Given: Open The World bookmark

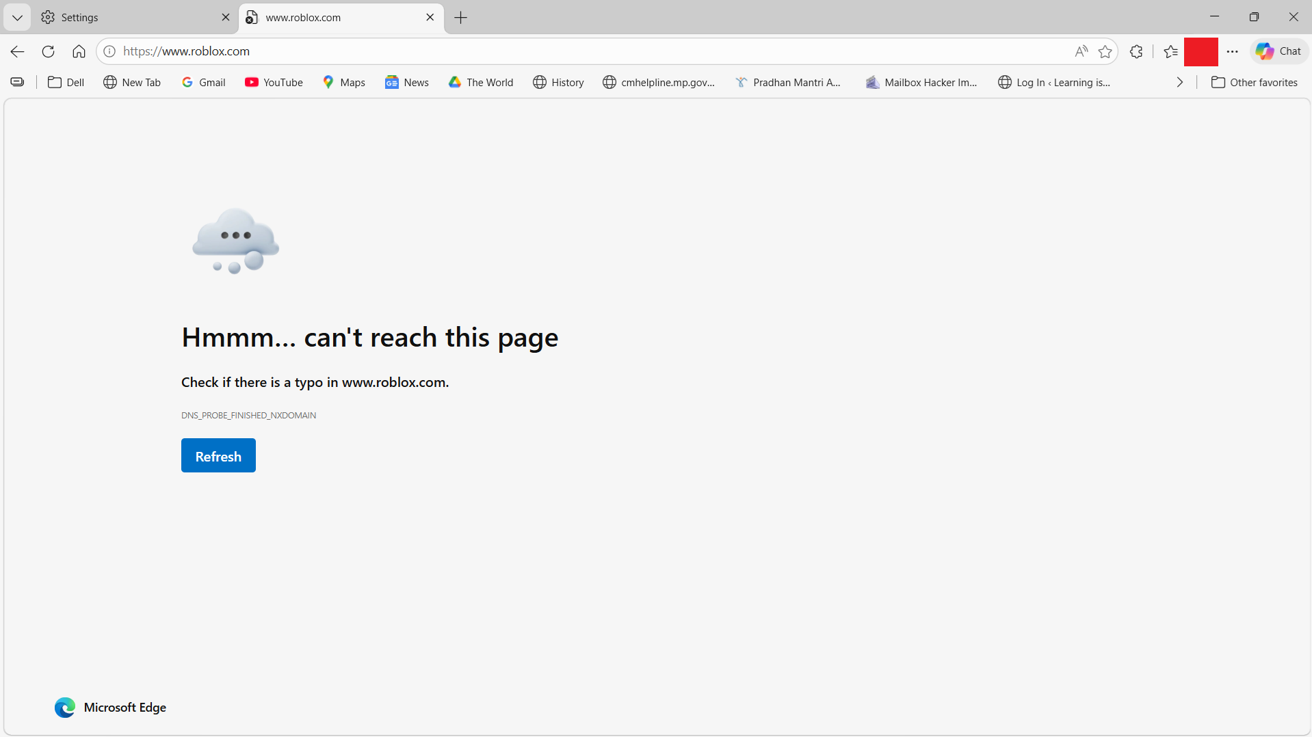Looking at the screenshot, I should (x=481, y=82).
